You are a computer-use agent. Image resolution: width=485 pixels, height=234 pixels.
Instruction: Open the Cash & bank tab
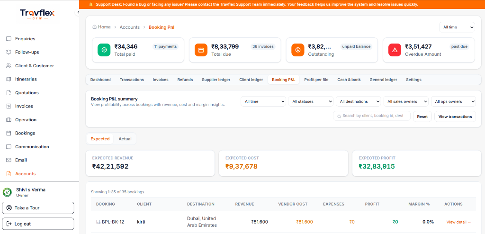pyautogui.click(x=349, y=80)
